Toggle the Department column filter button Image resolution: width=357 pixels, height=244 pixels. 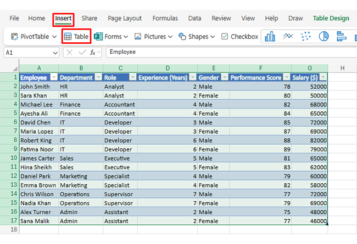click(x=97, y=77)
